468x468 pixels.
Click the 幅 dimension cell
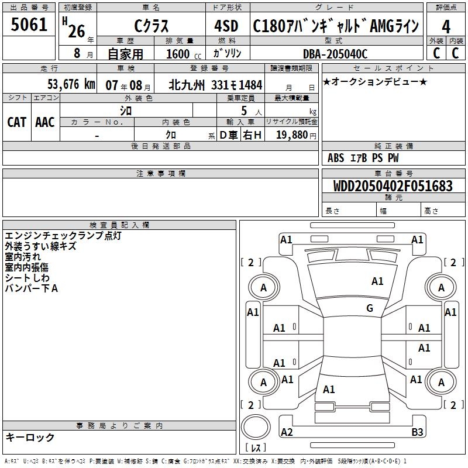(x=399, y=211)
